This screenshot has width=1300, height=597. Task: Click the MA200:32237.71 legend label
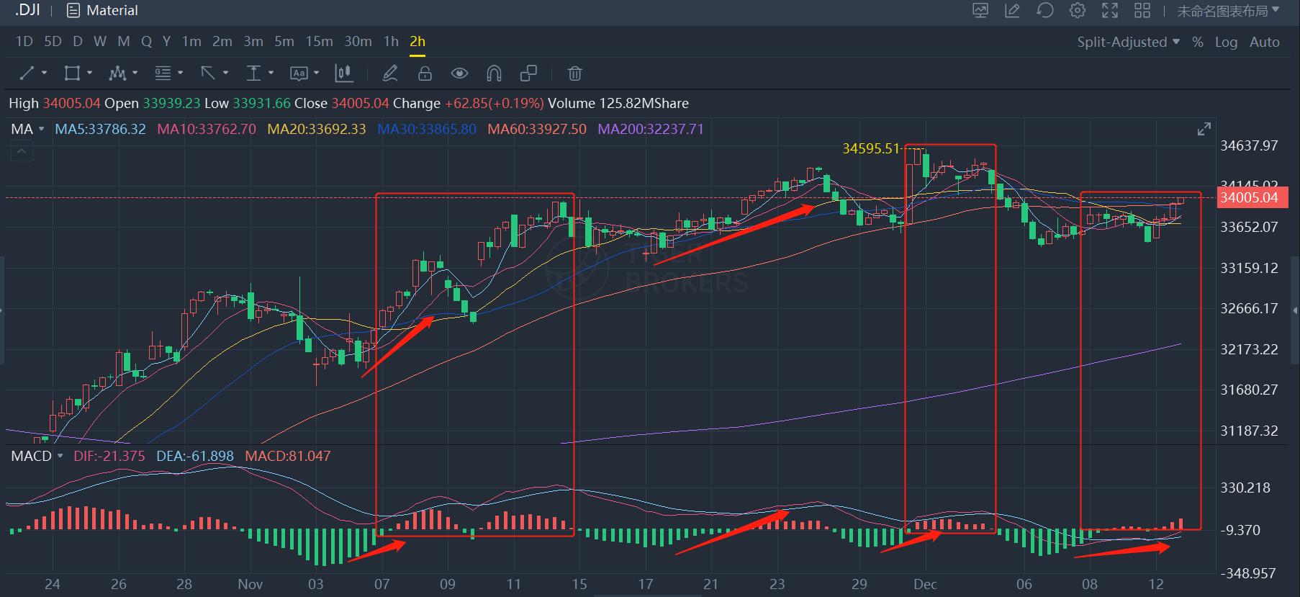[x=651, y=129]
